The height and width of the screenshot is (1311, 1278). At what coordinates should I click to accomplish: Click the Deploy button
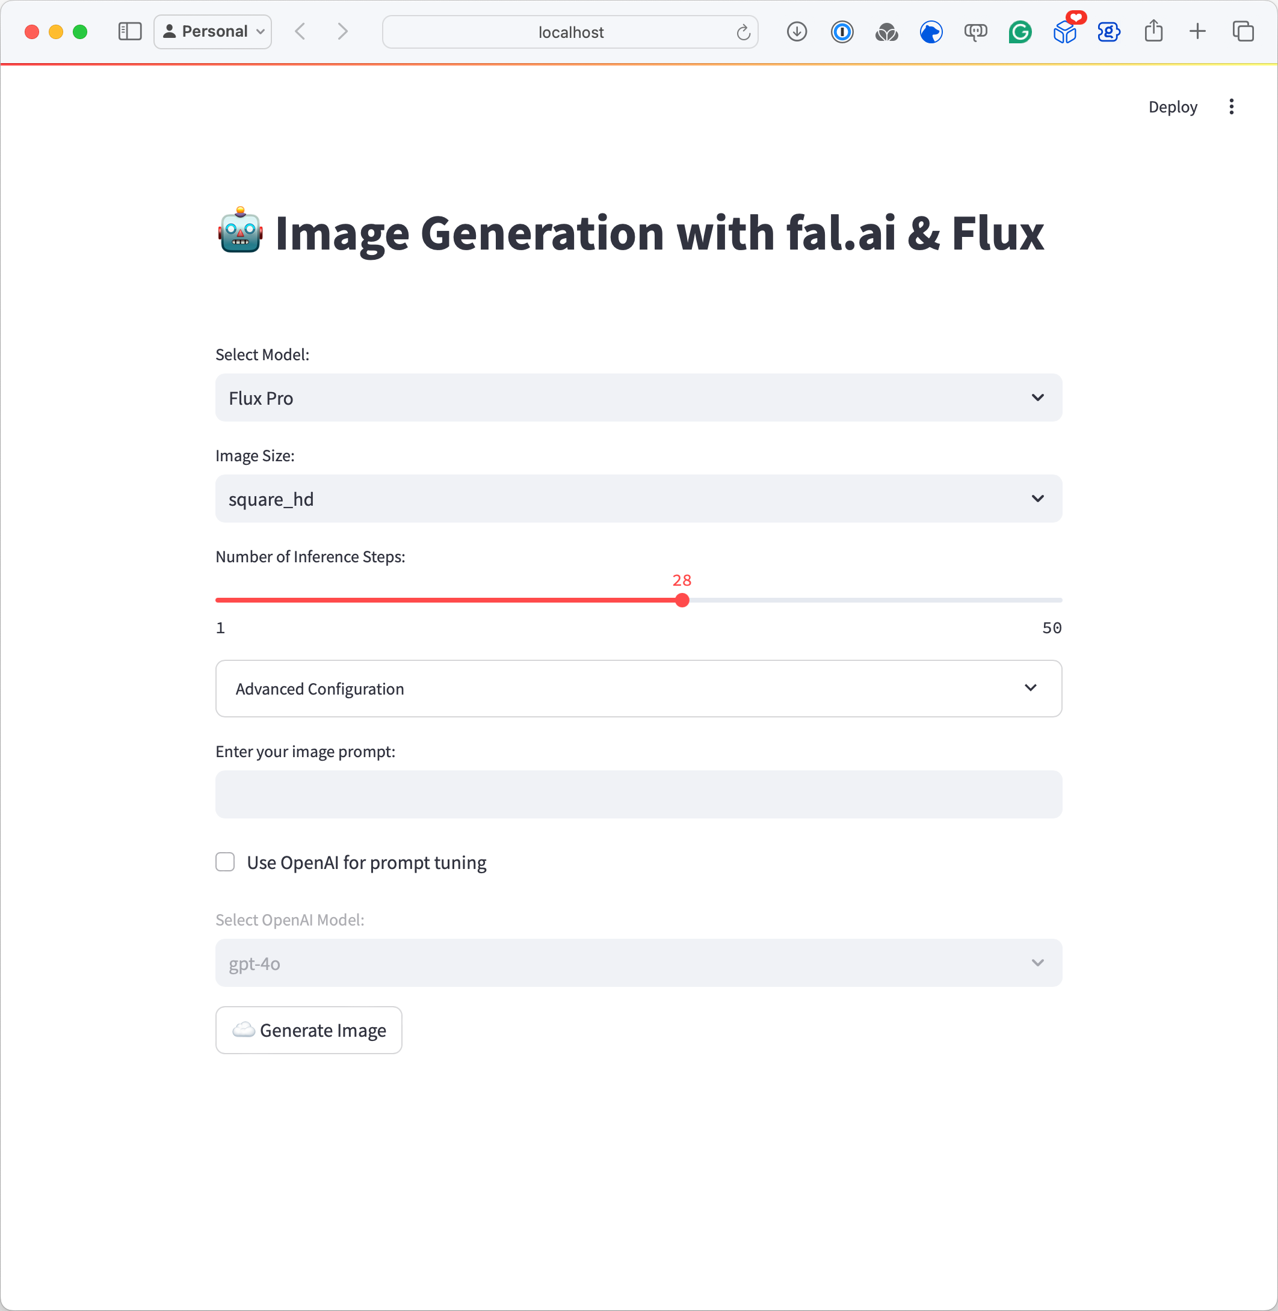coord(1173,106)
